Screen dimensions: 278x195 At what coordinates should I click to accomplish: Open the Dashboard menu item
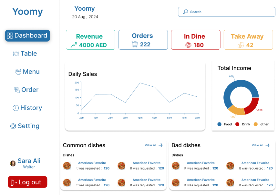point(27,35)
